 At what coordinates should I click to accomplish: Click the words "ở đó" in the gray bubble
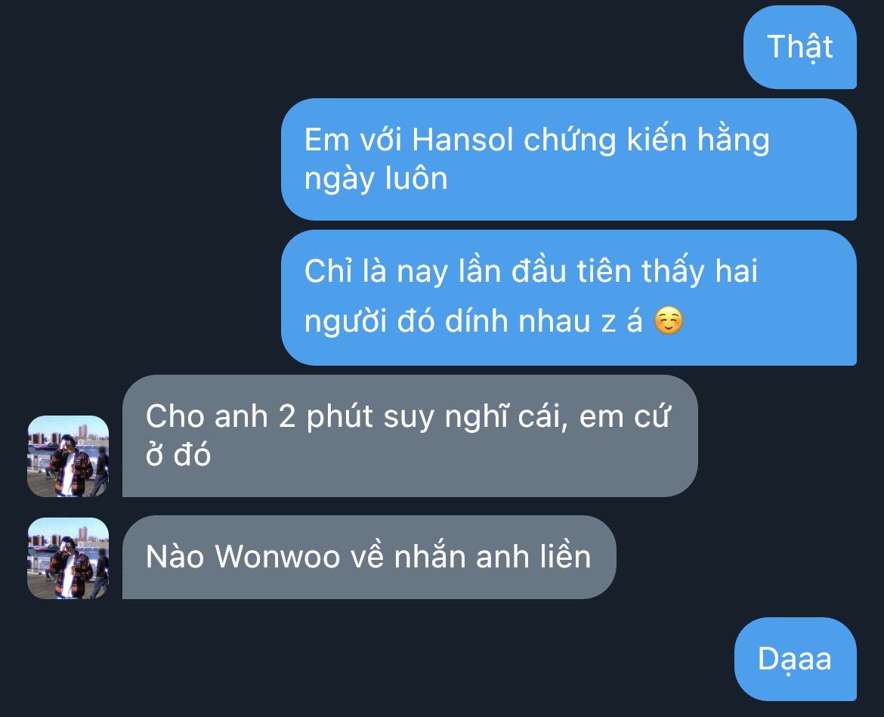(178, 454)
